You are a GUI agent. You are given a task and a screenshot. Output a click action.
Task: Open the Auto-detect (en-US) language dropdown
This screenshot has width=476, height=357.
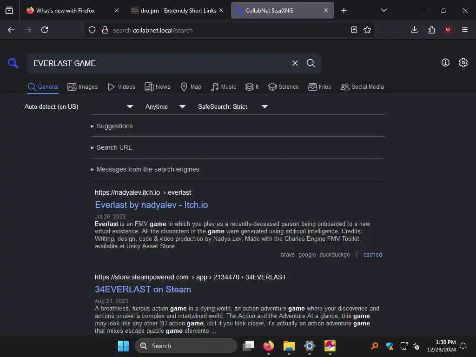click(x=79, y=106)
